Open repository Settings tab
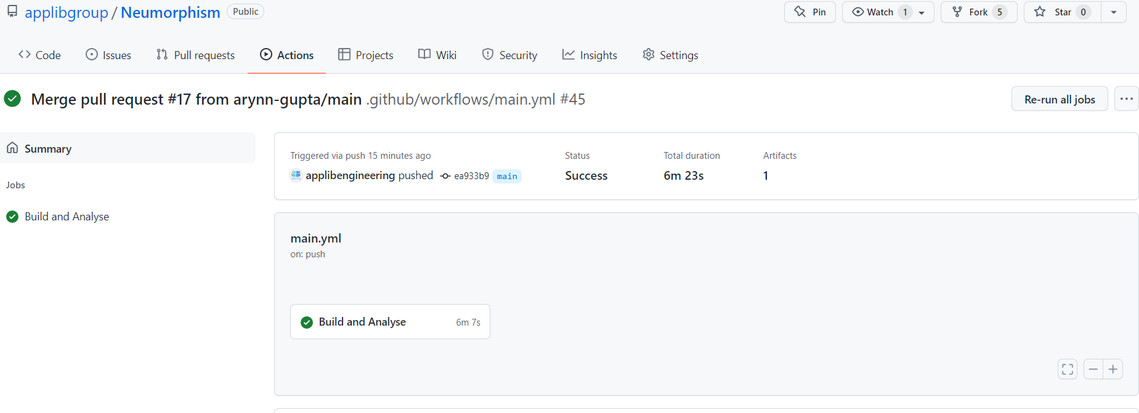The height and width of the screenshot is (413, 1139). [670, 55]
